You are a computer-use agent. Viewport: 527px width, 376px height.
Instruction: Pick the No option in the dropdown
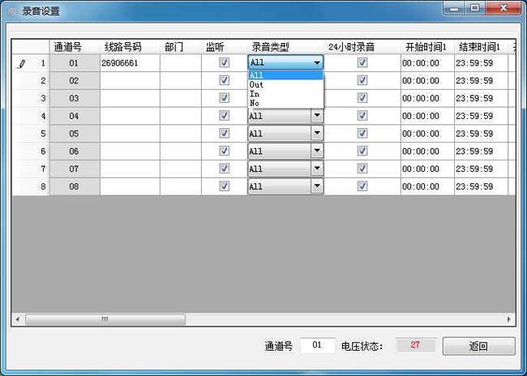coord(255,103)
